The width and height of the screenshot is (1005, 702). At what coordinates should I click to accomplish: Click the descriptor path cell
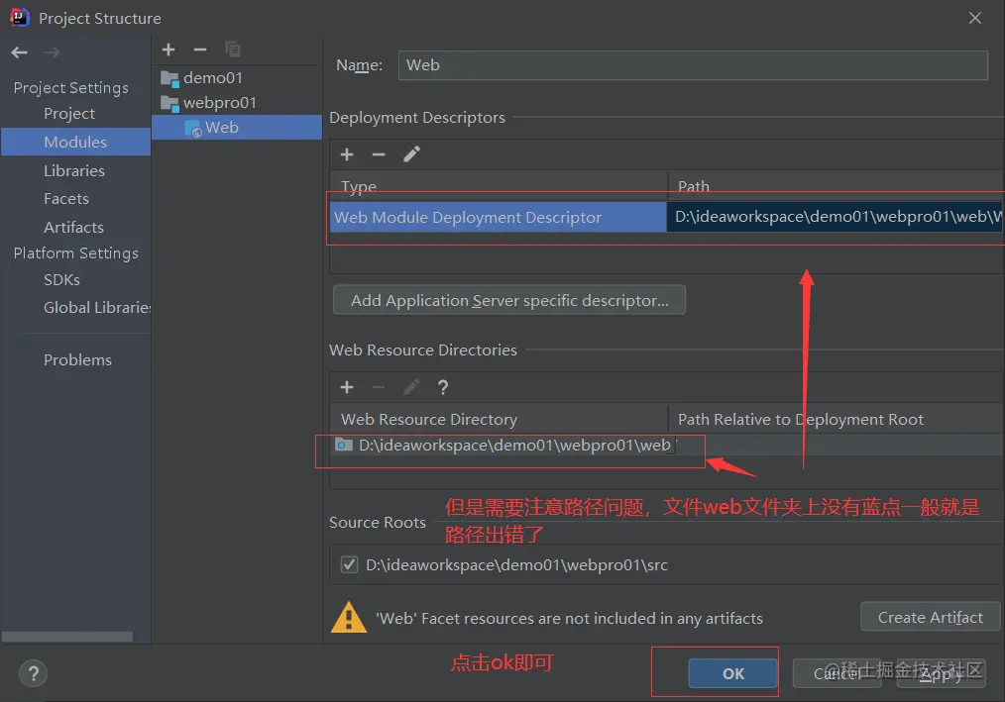pyautogui.click(x=836, y=217)
